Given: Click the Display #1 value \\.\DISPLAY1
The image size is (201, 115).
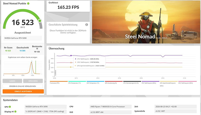Looking at the screenshot, I should (x=46, y=112).
